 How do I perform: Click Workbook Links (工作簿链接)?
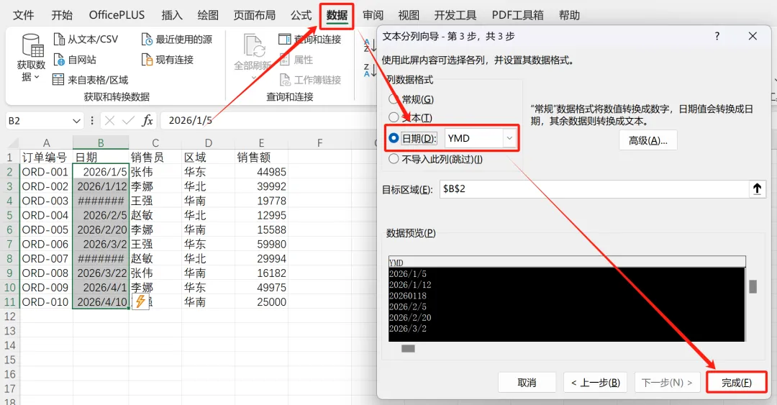coord(310,80)
